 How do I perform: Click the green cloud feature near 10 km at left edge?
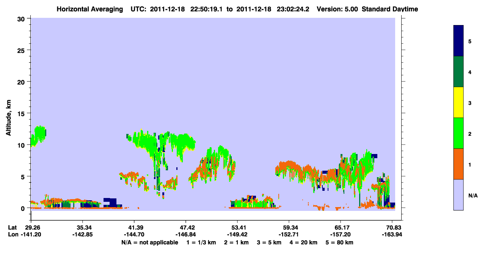tap(38, 136)
